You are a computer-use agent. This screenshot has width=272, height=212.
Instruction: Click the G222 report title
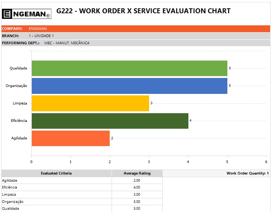143,11
